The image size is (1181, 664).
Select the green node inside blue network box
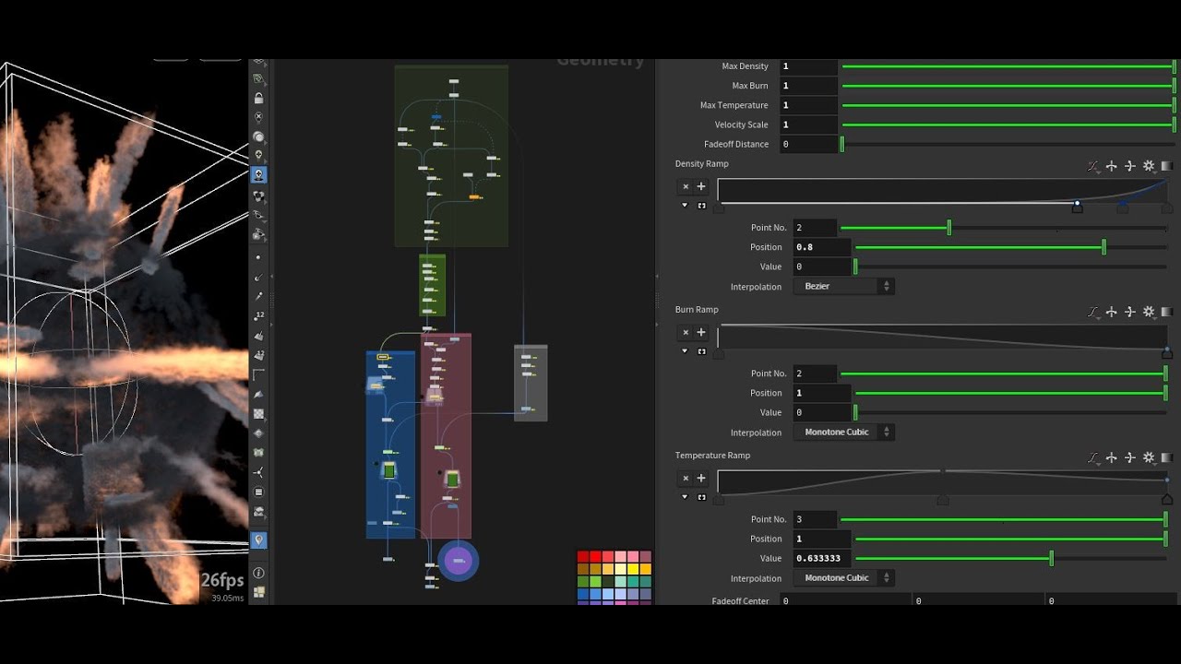point(388,470)
